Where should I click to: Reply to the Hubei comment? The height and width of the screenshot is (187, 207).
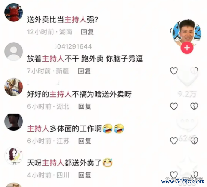[85, 107]
